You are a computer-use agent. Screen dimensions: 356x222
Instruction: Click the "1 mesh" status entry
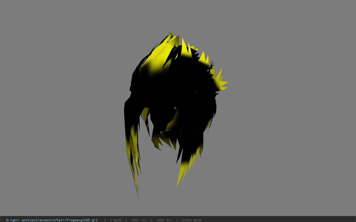tap(115, 220)
